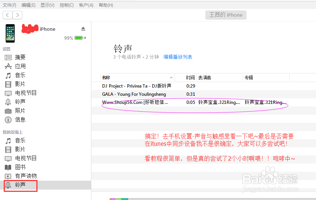The height and width of the screenshot is (200, 316).
Task: Open the 信息 info icon
Action: point(8,120)
